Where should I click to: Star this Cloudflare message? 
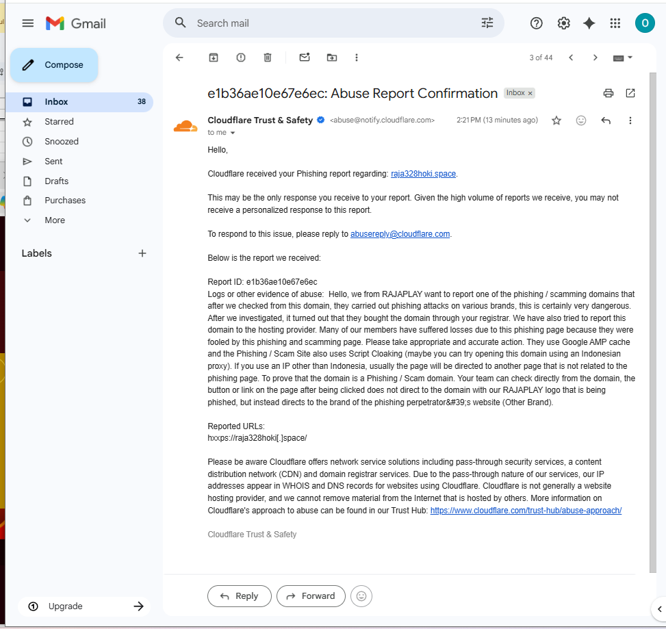(556, 120)
